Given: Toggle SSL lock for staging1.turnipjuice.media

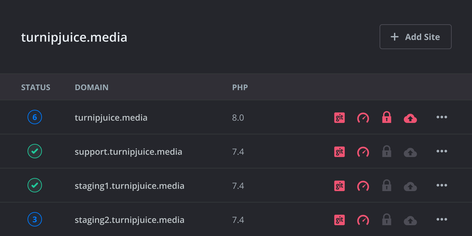Looking at the screenshot, I should 386,186.
